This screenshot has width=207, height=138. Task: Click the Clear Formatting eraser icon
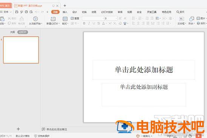coord(120,23)
